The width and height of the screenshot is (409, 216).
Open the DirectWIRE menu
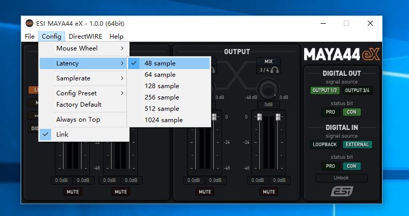click(85, 37)
